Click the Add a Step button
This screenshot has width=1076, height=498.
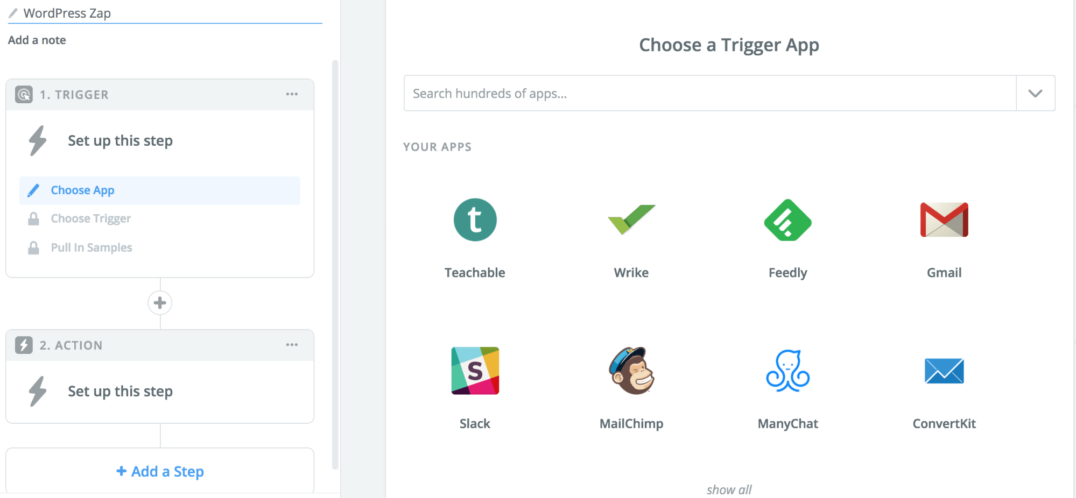tap(160, 471)
